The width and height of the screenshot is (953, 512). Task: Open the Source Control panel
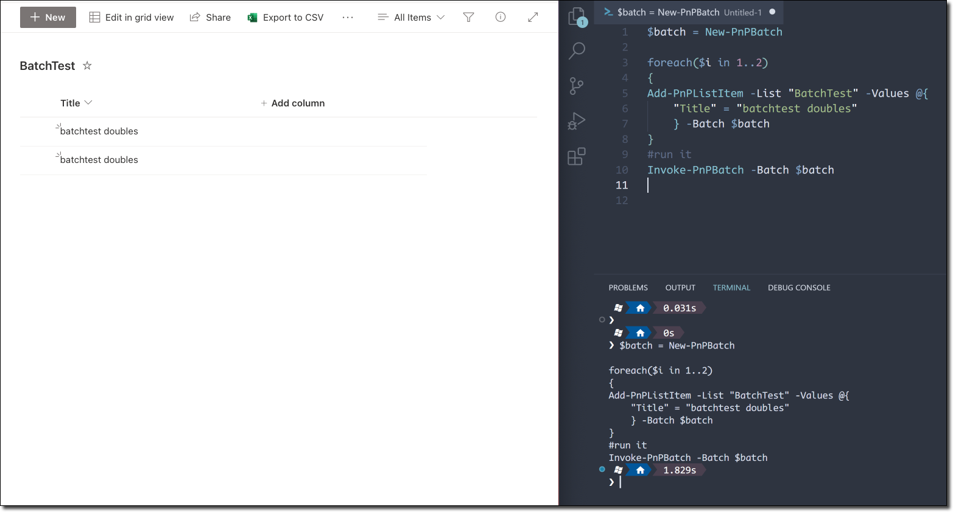click(576, 86)
